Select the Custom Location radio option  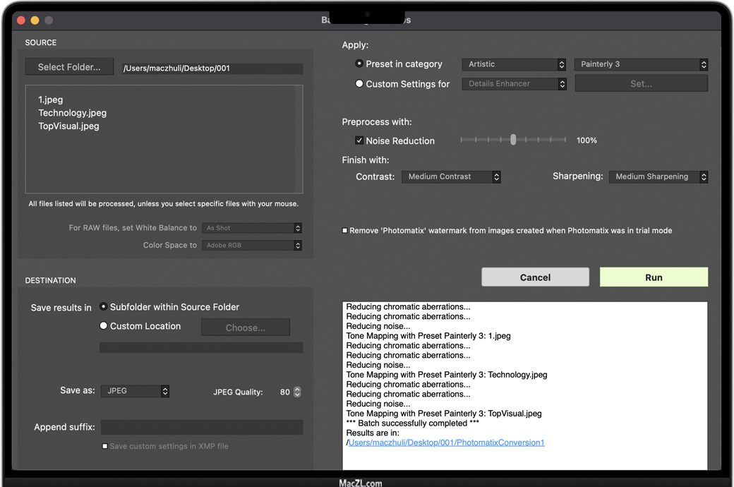coord(104,326)
